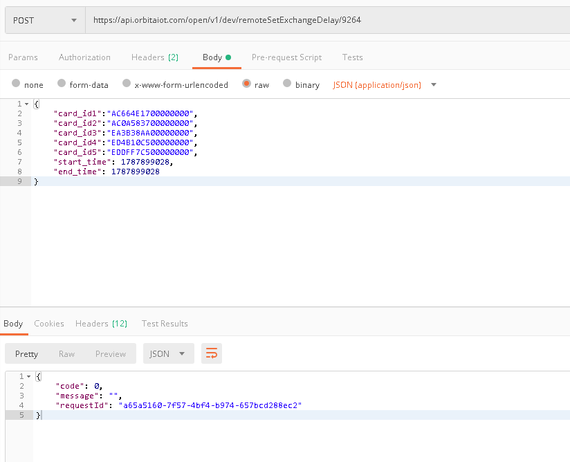Select the binary body radio button
570x462 pixels.
(287, 83)
